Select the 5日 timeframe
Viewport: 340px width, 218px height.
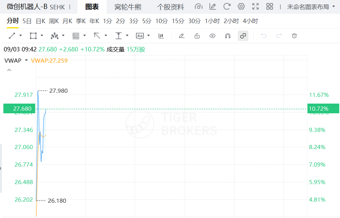pyautogui.click(x=27, y=21)
